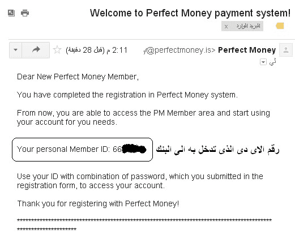Click the Your personal Member ID text
This screenshot has width=295, height=242.
tap(62, 149)
